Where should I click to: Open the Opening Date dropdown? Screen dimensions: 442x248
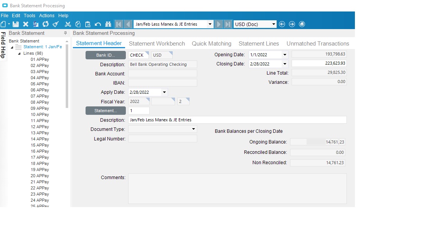tap(285, 55)
